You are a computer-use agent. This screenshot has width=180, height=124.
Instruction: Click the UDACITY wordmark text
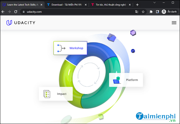(25, 23)
